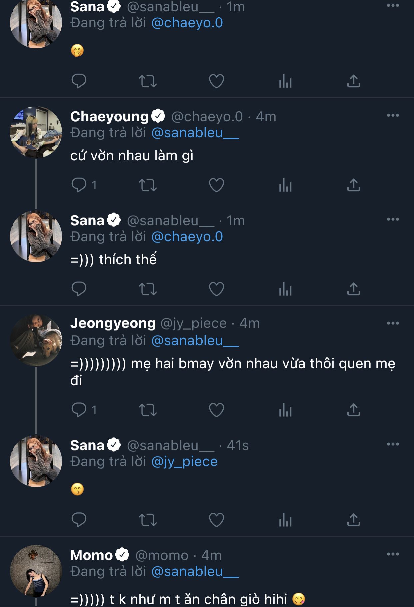The height and width of the screenshot is (607, 414).
Task: Open the @jy_piece mention link
Action: pyautogui.click(x=184, y=462)
